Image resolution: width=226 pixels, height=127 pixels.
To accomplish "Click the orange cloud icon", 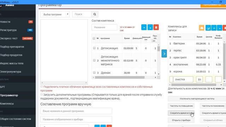I will (x=202, y=28).
